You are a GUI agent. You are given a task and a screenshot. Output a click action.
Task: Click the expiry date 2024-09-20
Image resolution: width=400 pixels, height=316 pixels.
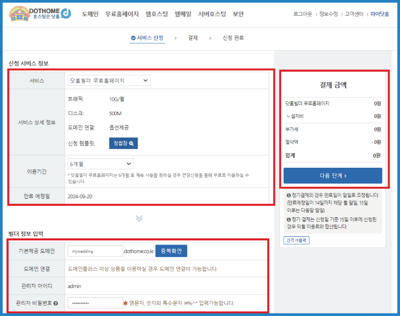(80, 197)
